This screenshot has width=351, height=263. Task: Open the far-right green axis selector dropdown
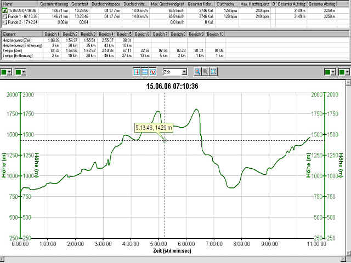pyautogui.click(x=346, y=72)
